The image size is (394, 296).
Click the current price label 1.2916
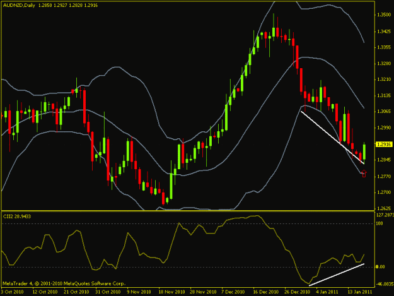[384, 144]
